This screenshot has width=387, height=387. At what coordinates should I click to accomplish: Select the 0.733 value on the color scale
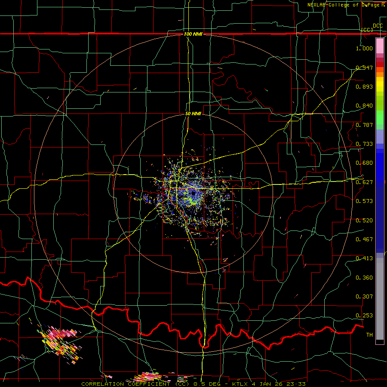click(x=364, y=144)
